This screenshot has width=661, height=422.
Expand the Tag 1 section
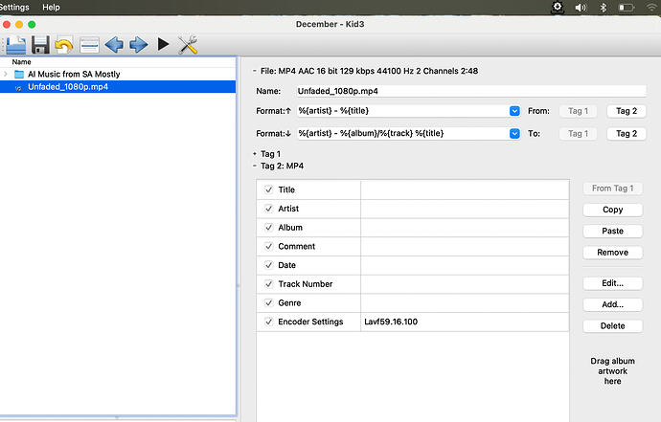[255, 154]
